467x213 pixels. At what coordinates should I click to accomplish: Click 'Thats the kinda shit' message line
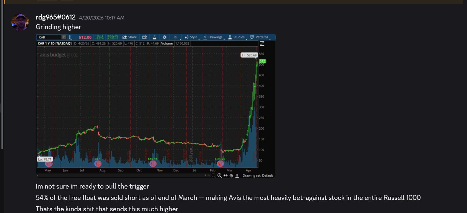click(x=107, y=209)
